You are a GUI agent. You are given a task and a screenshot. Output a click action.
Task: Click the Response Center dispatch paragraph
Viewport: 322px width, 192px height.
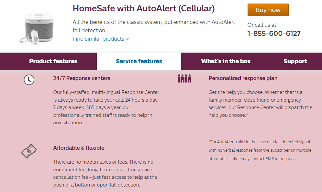[x=261, y=104]
